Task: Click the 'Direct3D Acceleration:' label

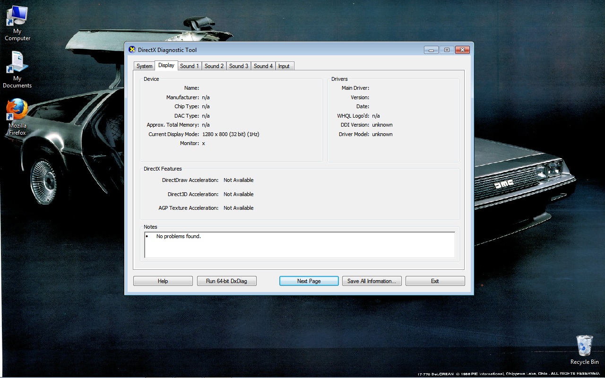Action: [193, 194]
